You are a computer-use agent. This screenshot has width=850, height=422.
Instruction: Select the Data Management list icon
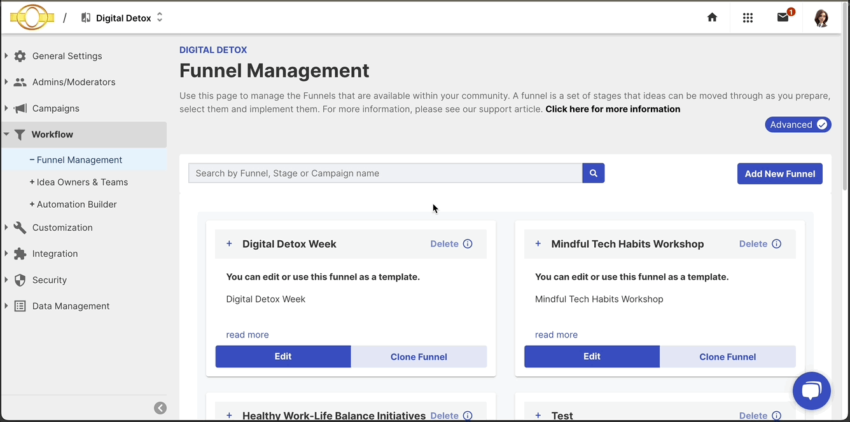coord(19,306)
